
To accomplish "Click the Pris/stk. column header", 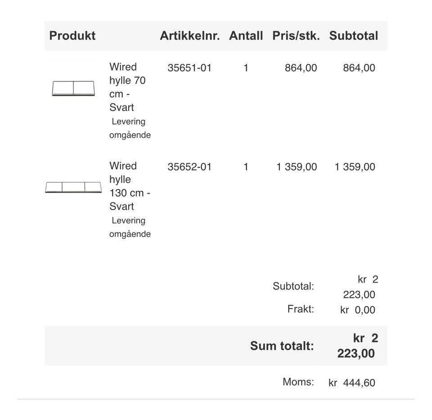I will (x=296, y=36).
